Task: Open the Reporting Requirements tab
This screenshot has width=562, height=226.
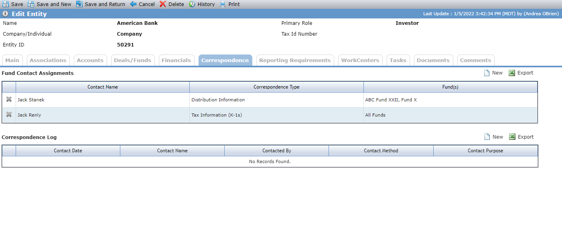Action: [x=295, y=60]
